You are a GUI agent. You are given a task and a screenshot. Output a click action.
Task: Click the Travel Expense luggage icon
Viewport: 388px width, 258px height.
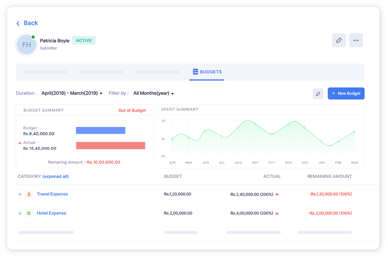click(29, 194)
